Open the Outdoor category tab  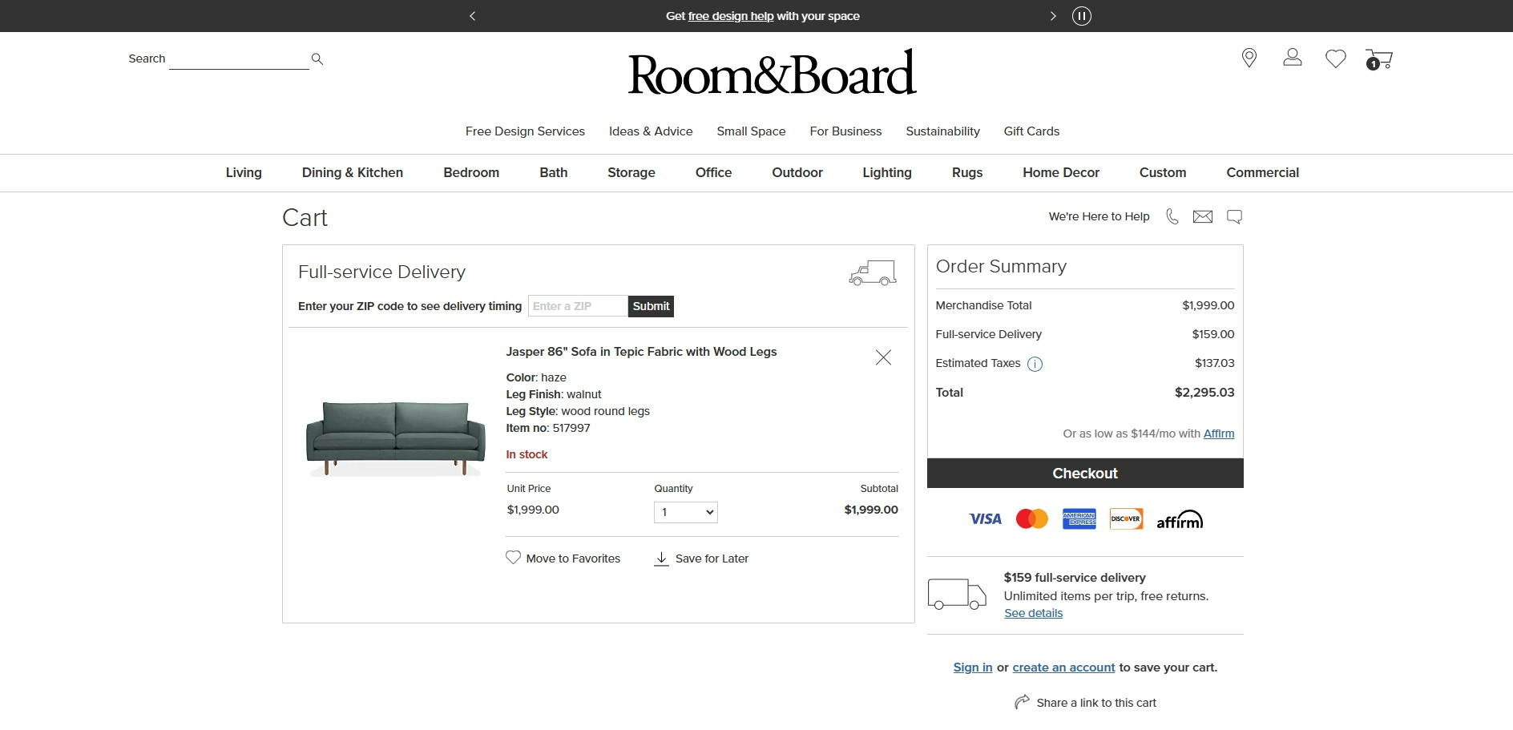click(x=797, y=172)
